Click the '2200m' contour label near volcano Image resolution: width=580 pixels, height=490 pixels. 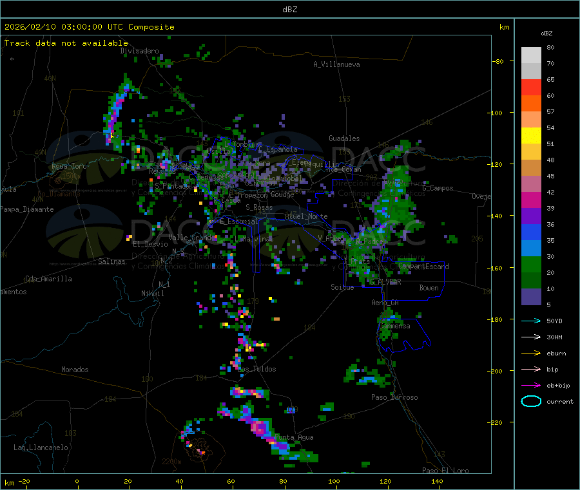pyautogui.click(x=171, y=462)
